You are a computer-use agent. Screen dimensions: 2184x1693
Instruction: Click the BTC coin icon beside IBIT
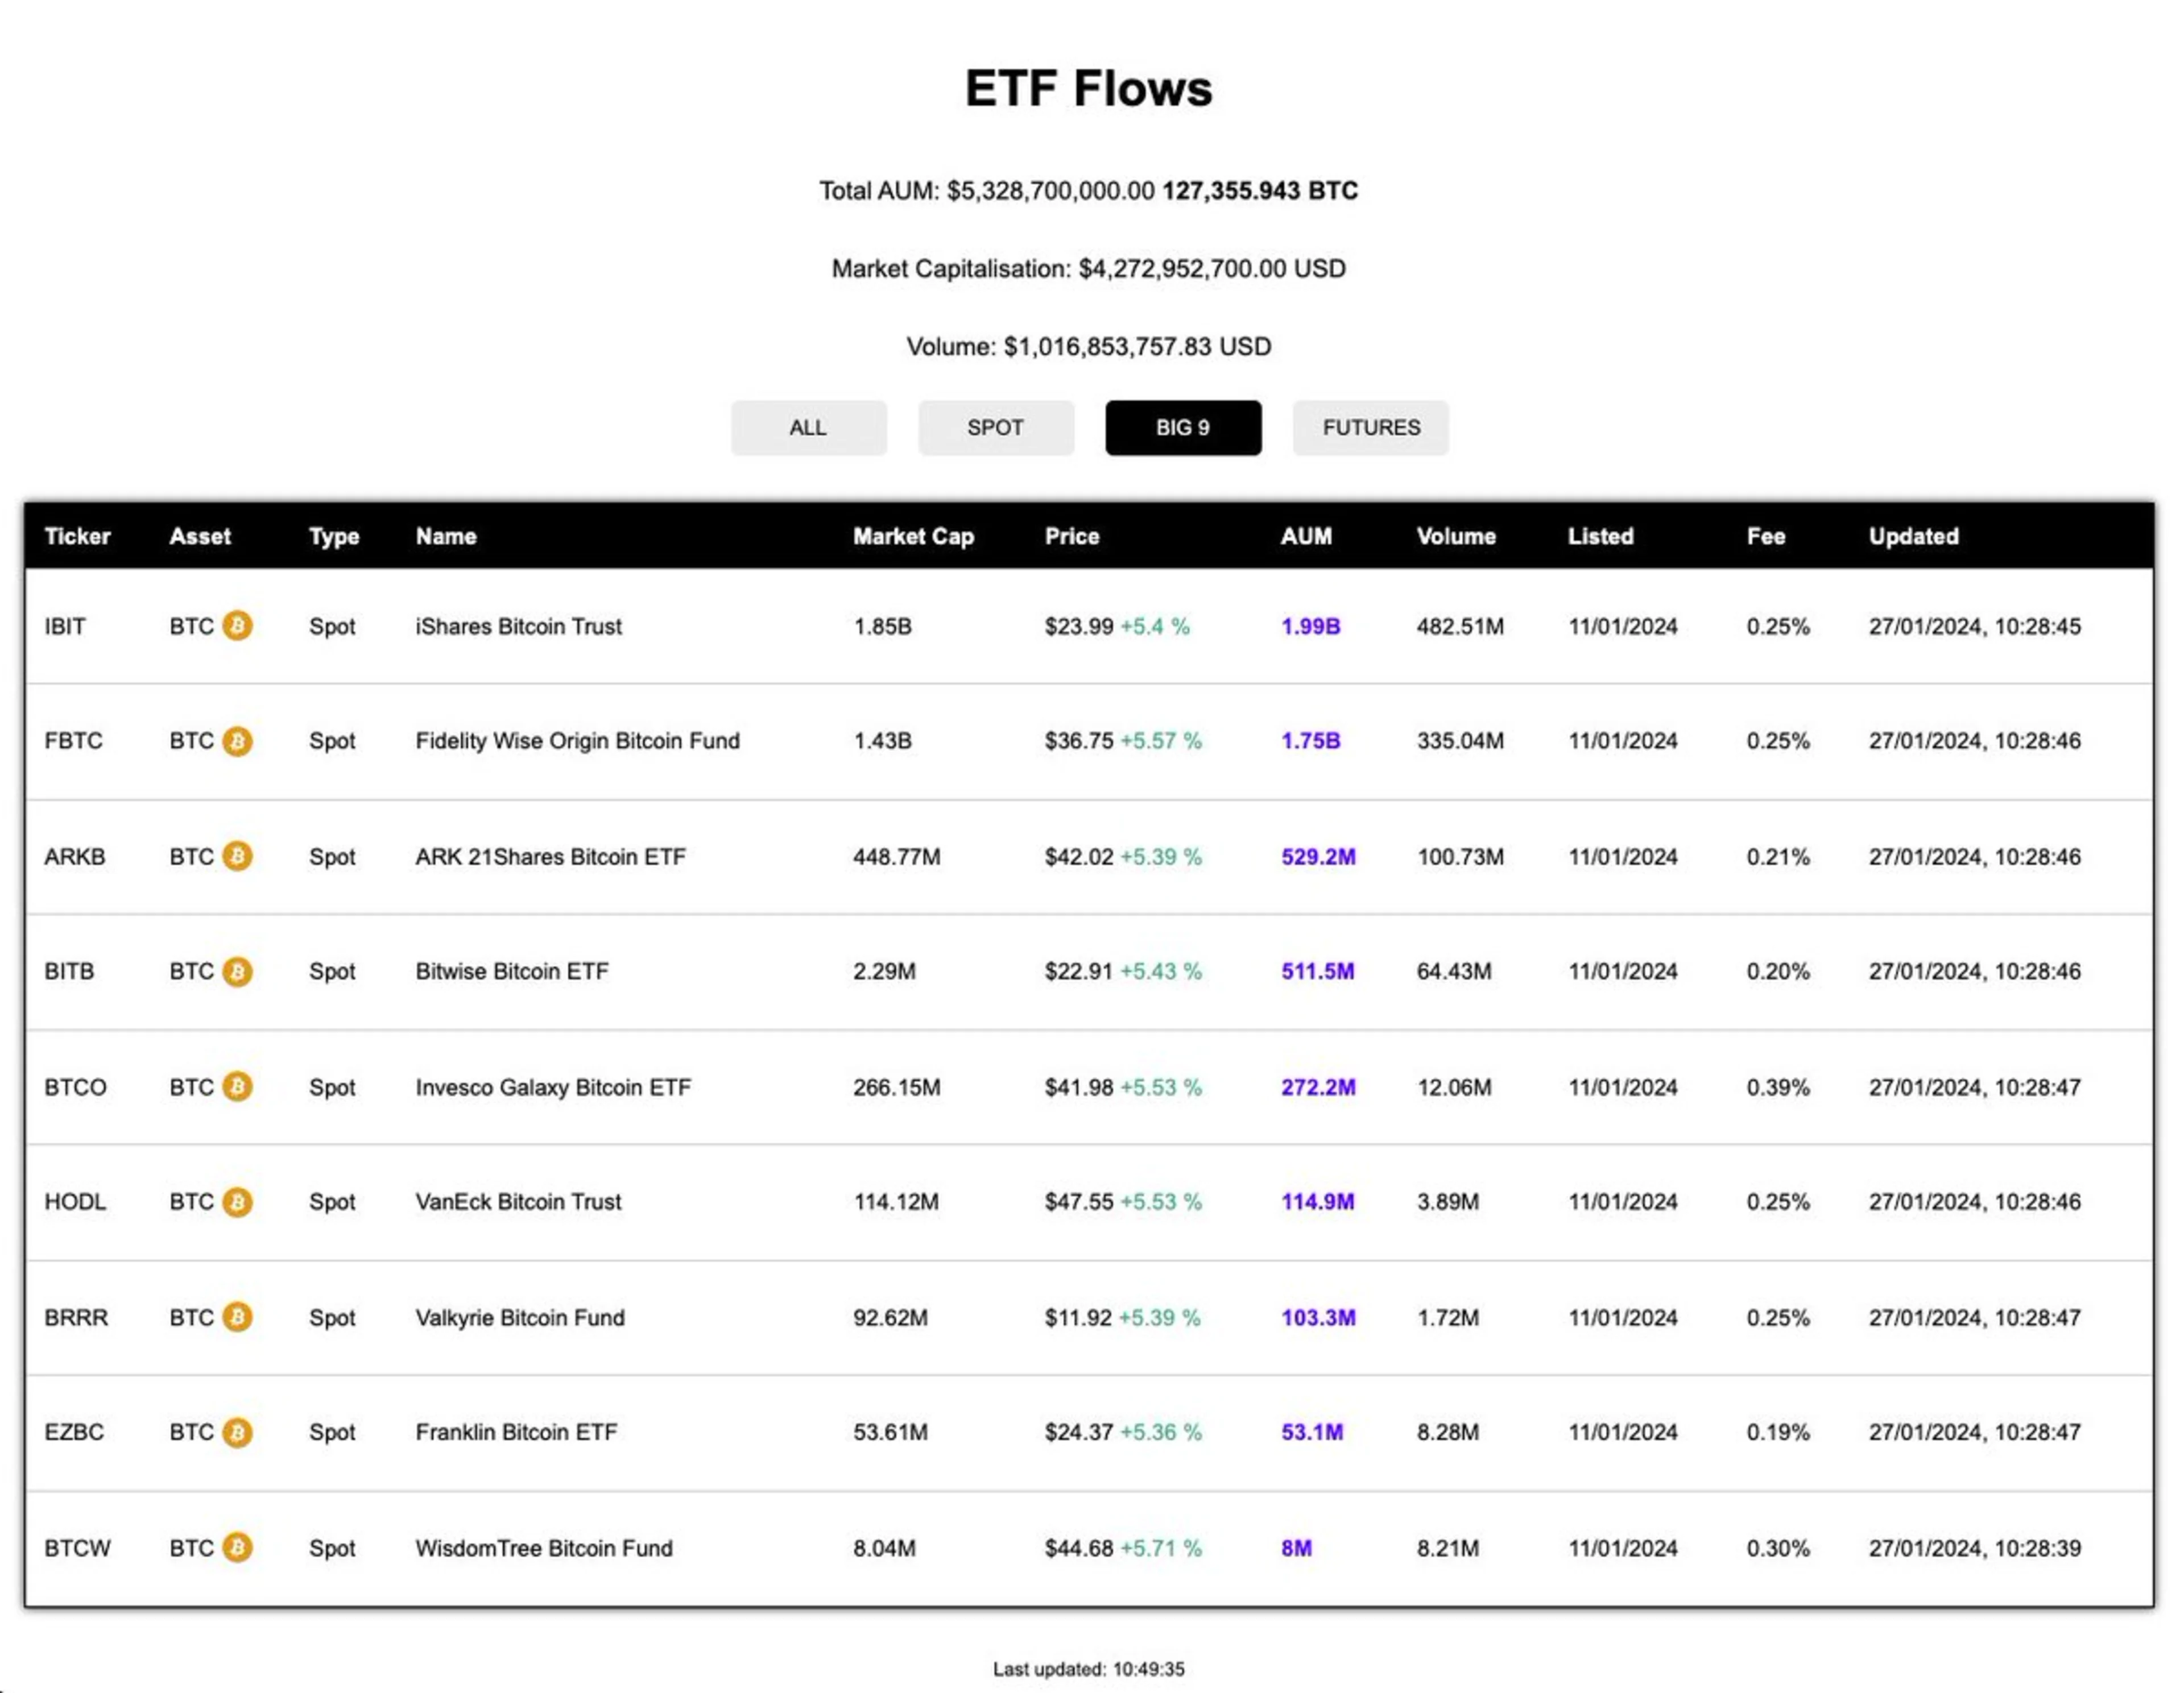tap(239, 626)
